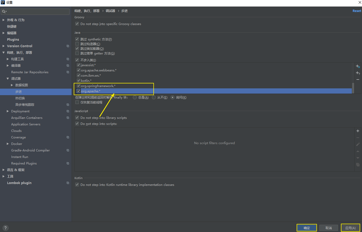
Task: Collapse the 构建, 执行, 部署 section
Action: pyautogui.click(x=3, y=53)
